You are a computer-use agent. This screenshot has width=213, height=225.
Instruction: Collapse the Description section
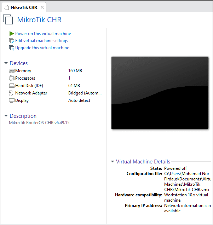[6, 116]
